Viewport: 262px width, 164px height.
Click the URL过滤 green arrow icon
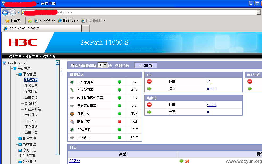pyautogui.click(x=250, y=89)
